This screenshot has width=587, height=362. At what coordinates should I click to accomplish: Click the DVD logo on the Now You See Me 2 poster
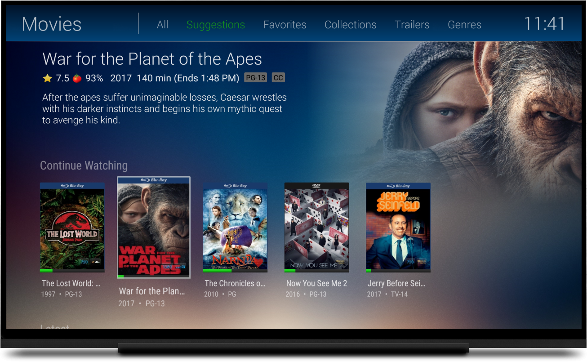316,185
